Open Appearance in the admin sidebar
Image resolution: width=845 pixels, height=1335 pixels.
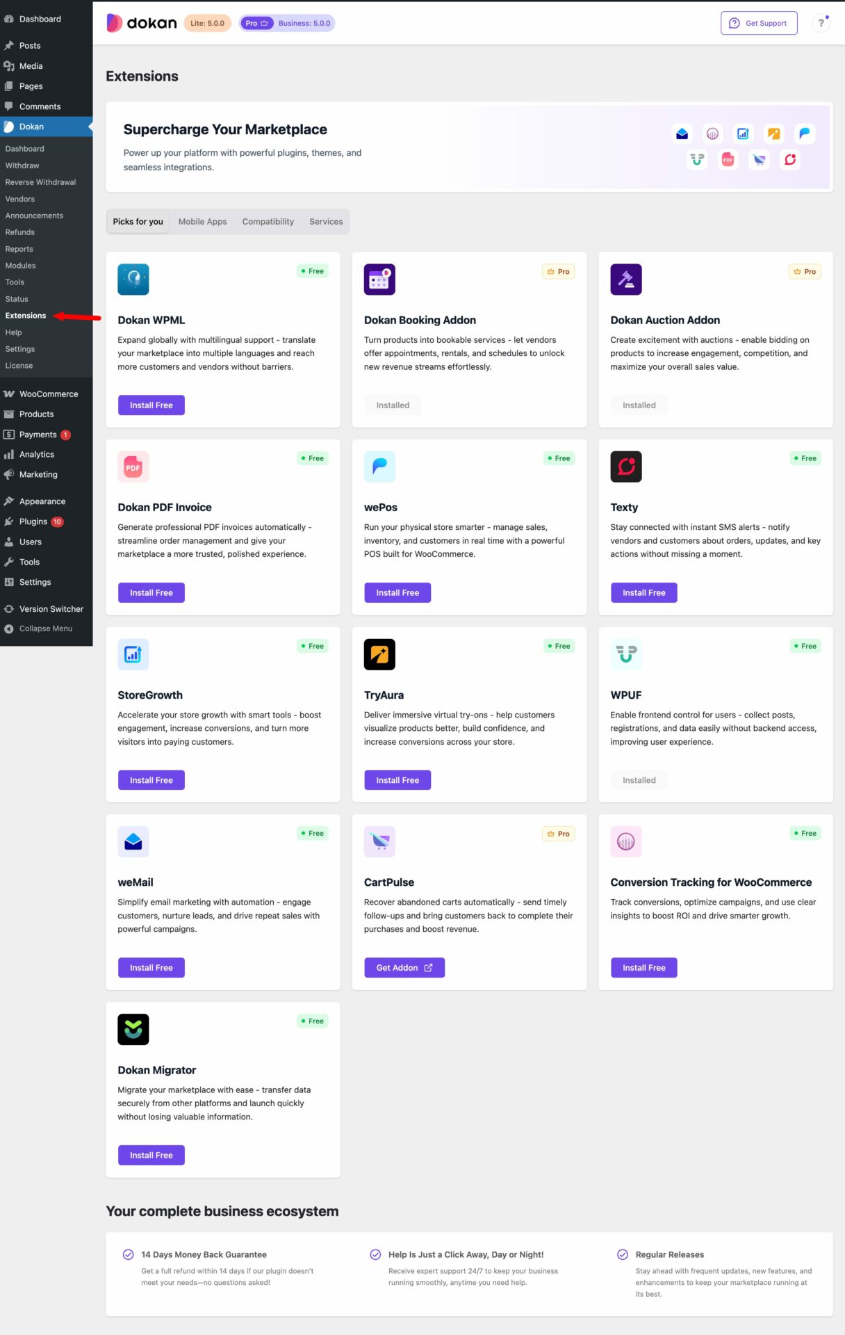pos(46,501)
